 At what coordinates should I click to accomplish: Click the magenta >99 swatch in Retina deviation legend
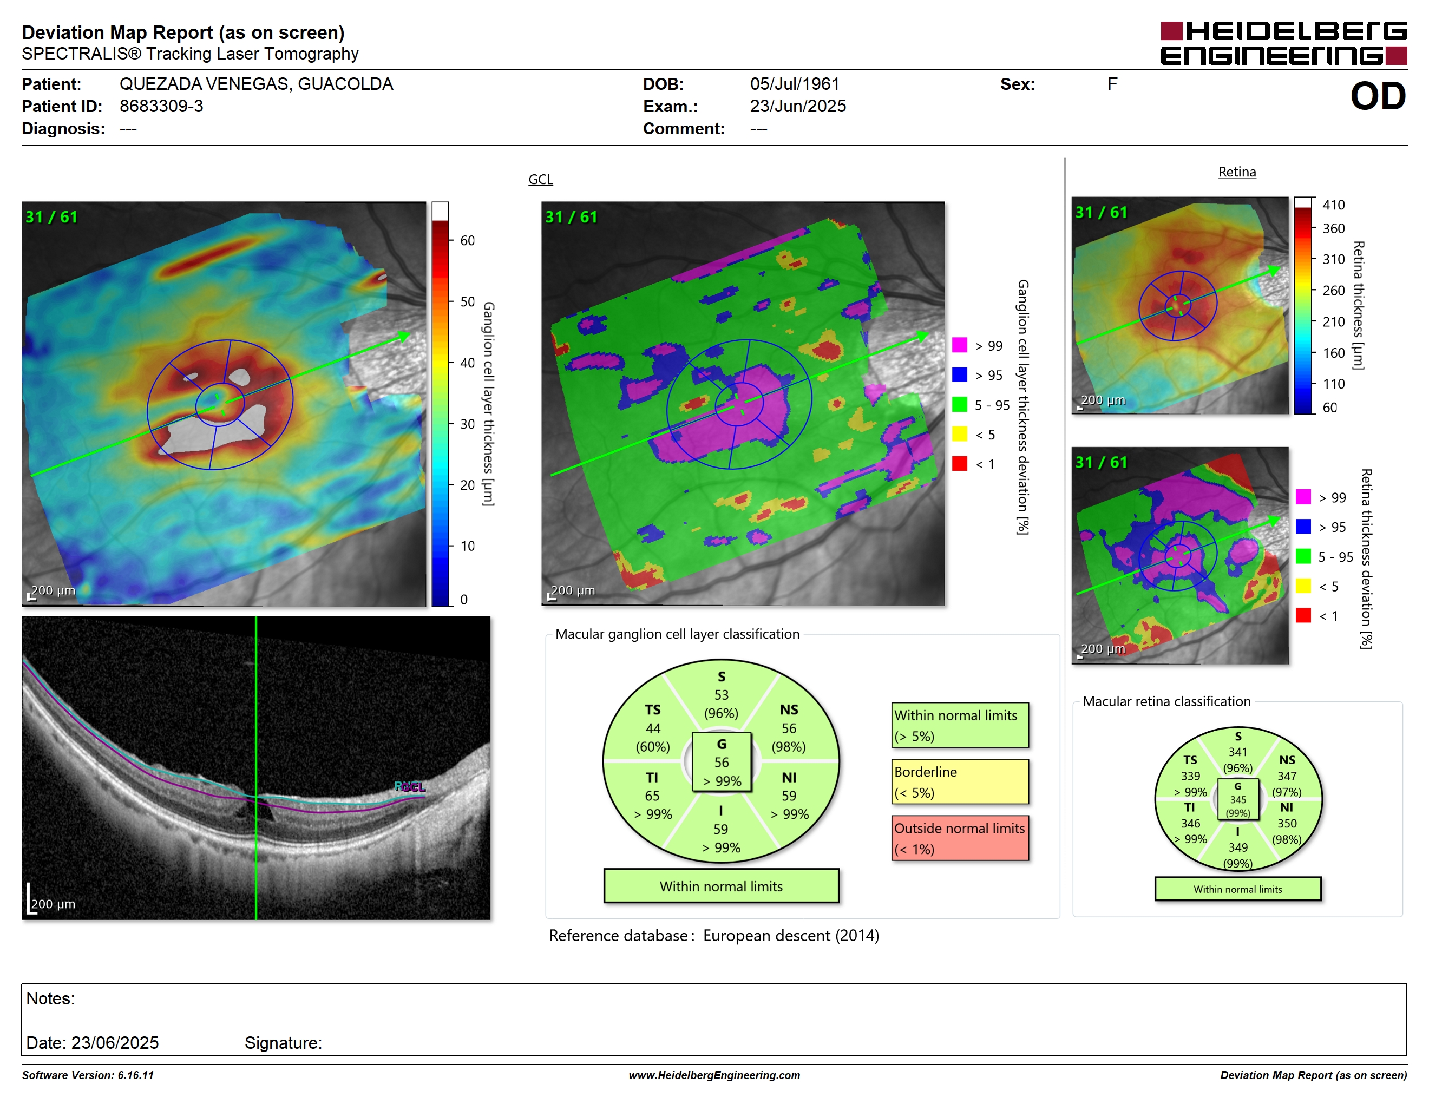(1303, 497)
